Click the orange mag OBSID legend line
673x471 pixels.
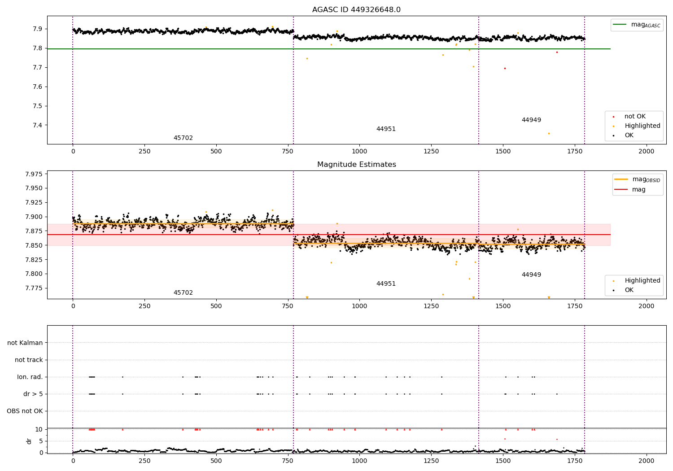621,179
